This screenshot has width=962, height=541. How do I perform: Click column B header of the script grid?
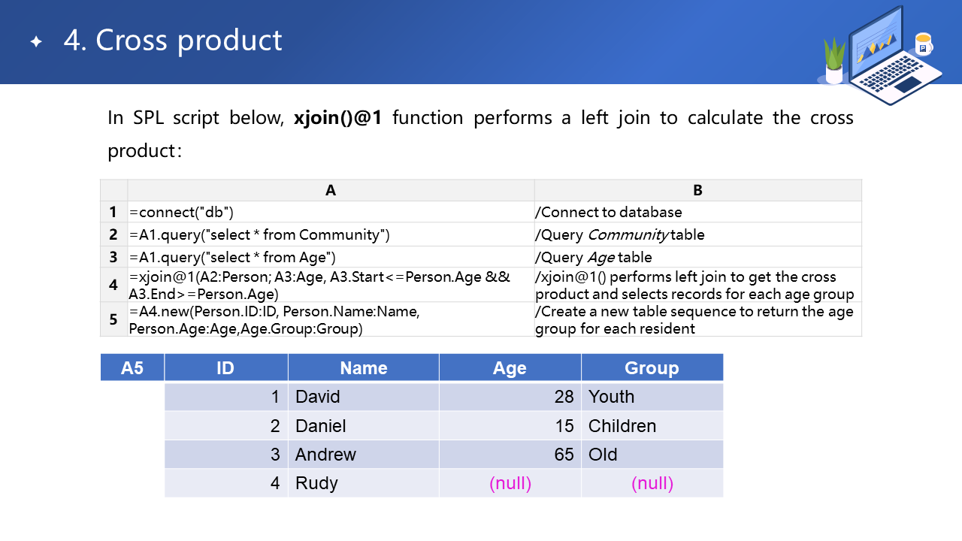[697, 190]
